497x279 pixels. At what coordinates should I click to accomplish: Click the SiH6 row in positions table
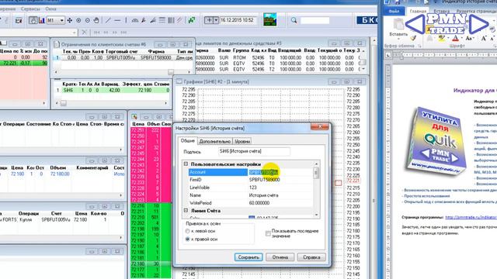113,90
